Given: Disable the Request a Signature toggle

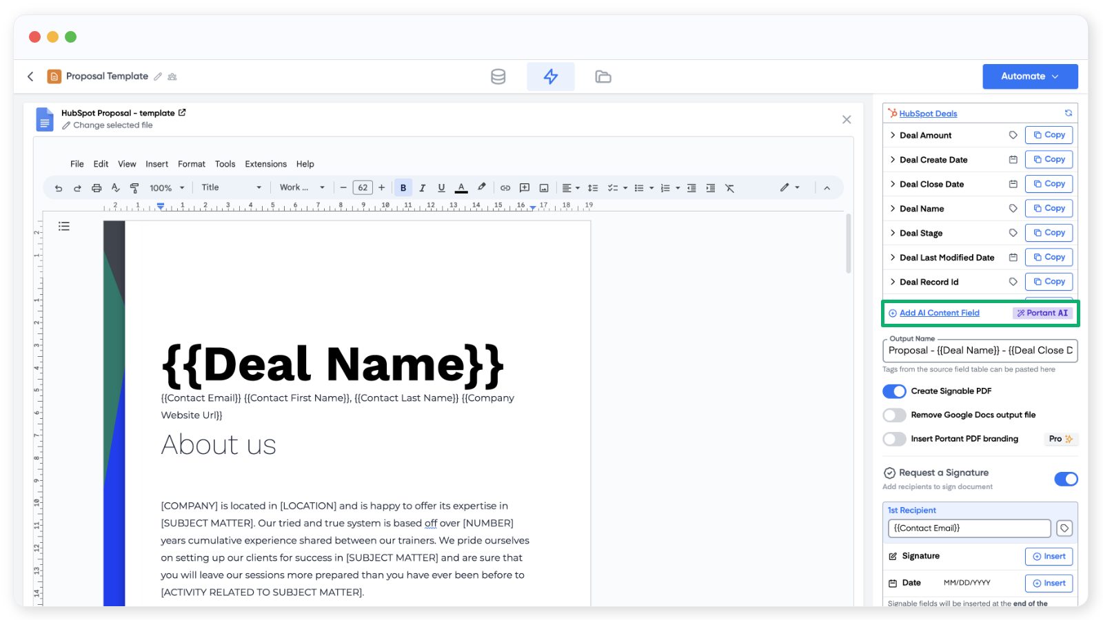Looking at the screenshot, I should 1066,479.
